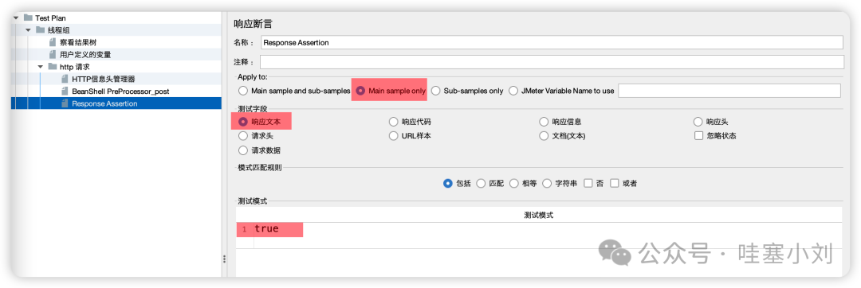This screenshot has width=861, height=288.
Task: Choose JMeter Variable Name to use radio
Action: coord(513,91)
